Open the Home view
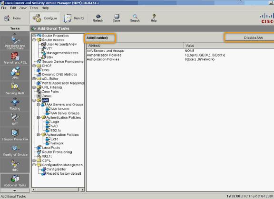 (12, 18)
